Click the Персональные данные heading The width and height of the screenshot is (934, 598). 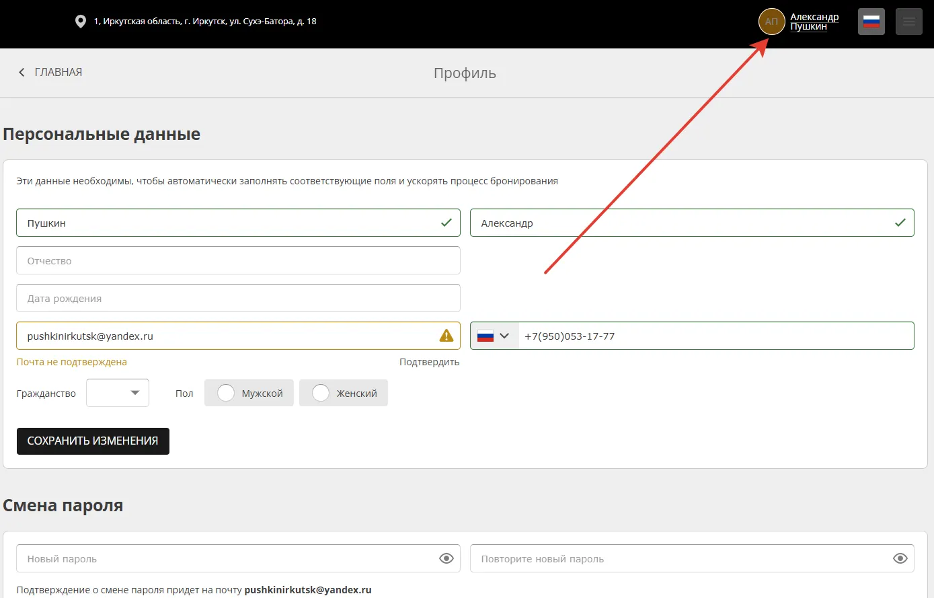pyautogui.click(x=102, y=134)
